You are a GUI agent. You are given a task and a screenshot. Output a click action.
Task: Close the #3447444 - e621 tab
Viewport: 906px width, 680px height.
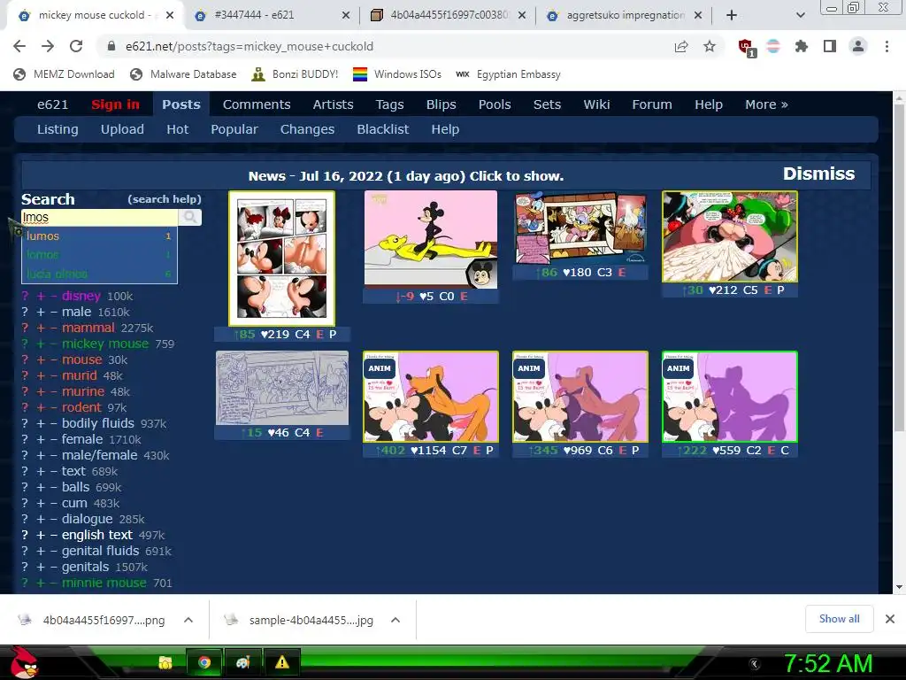click(346, 16)
